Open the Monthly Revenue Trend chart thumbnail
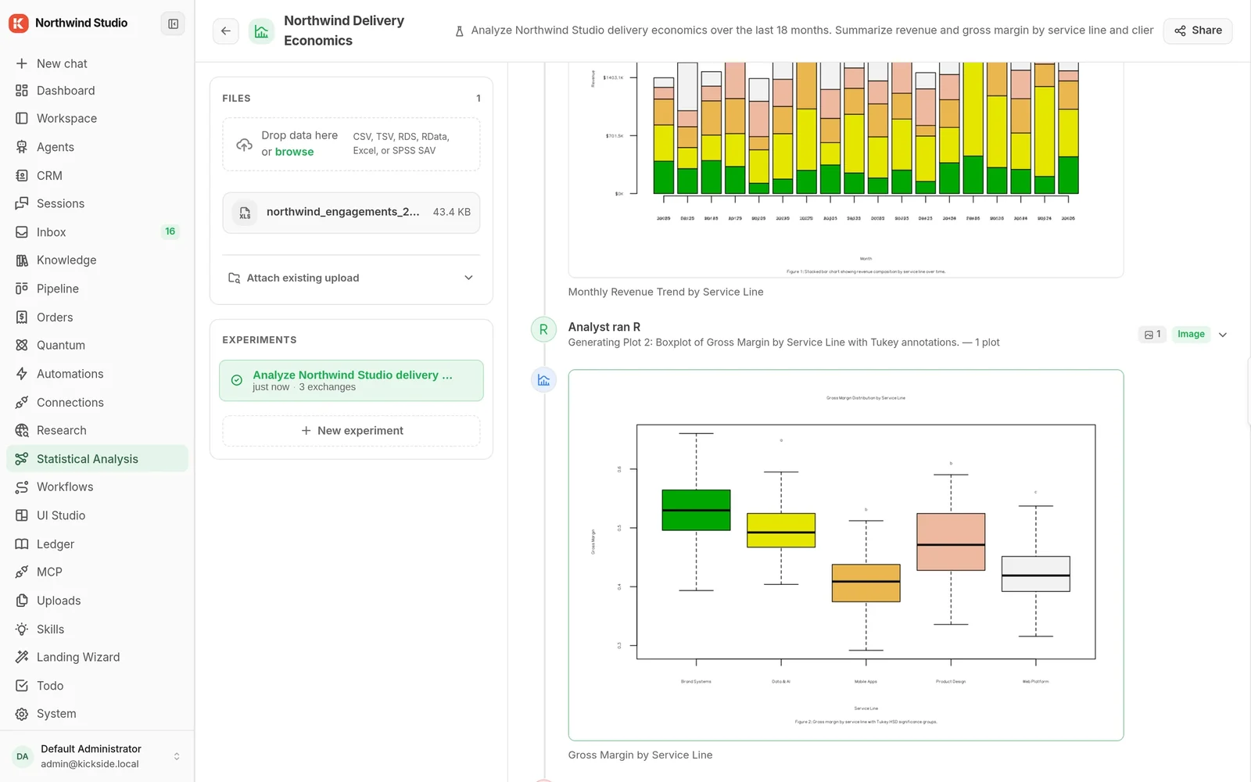Image resolution: width=1251 pixels, height=782 pixels. [x=846, y=170]
